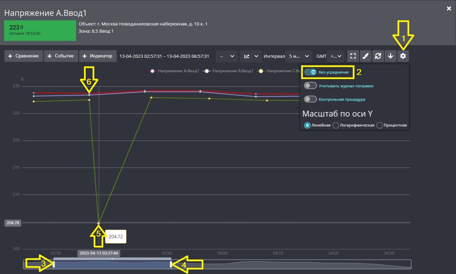Enable "Контрольная процедура" switch

(310, 99)
